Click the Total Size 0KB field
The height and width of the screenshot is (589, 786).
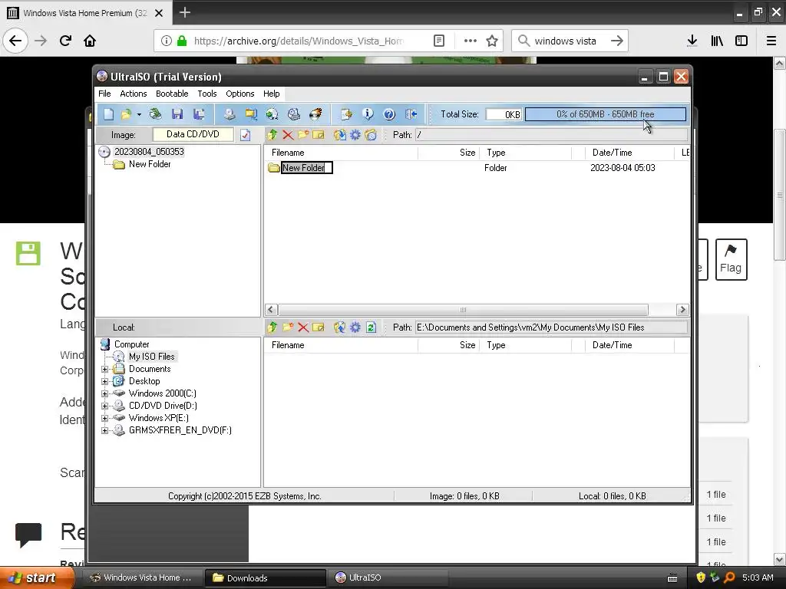coord(504,114)
